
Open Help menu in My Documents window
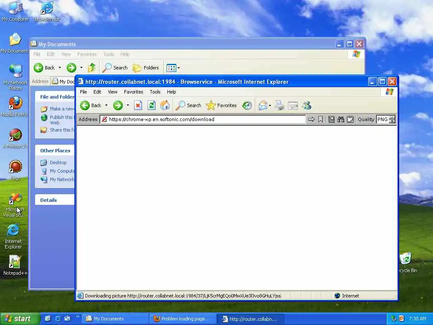pos(125,54)
